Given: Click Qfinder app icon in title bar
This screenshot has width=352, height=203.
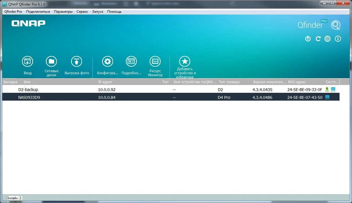Looking at the screenshot, I should [5, 4].
